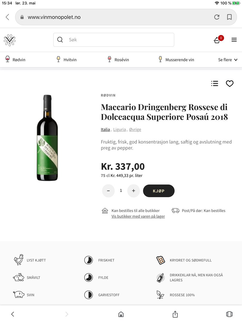The image size is (242, 323).
Task: Open the shopping basket icon
Action: [x=217, y=40]
